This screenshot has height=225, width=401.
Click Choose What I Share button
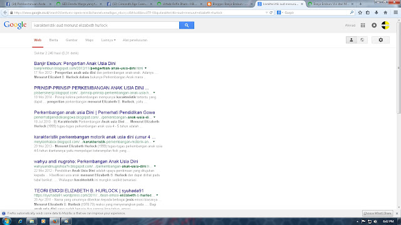click(x=377, y=213)
